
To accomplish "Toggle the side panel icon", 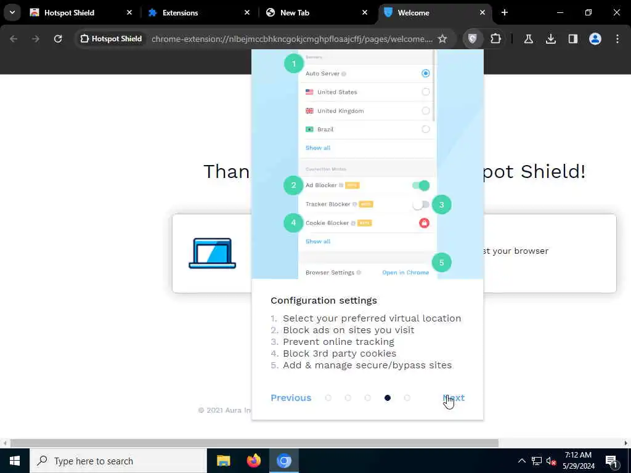I will (x=572, y=39).
